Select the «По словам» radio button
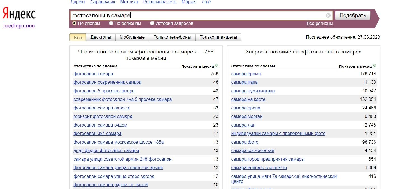Viewport: 393px width, 189px height. [75, 23]
